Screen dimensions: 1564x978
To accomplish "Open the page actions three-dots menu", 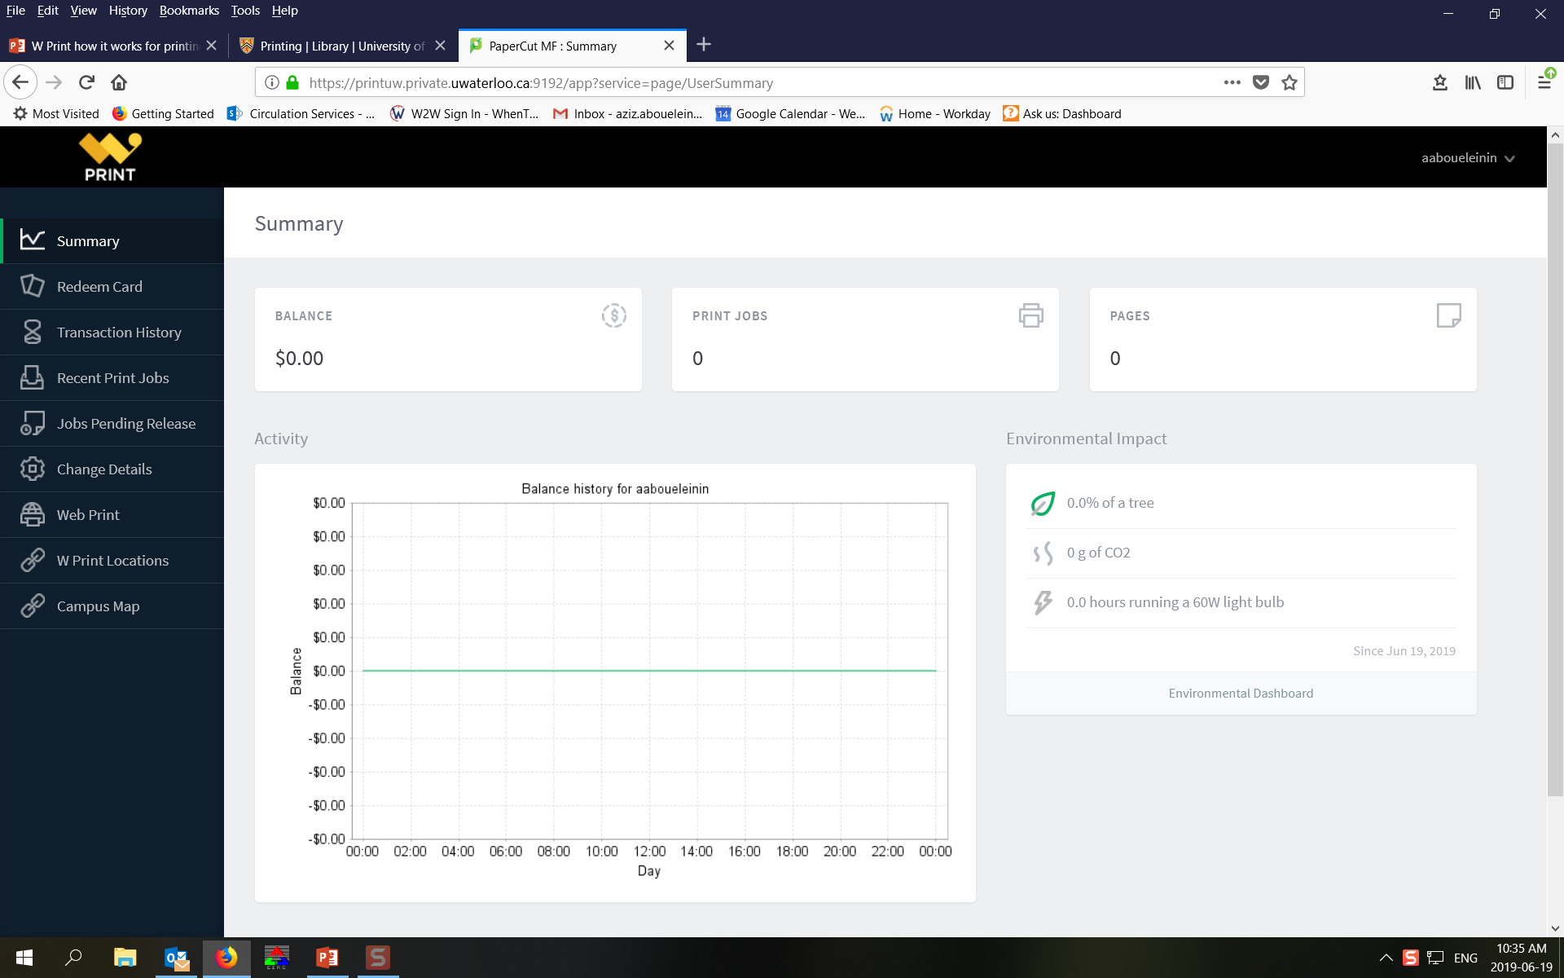I will point(1232,82).
